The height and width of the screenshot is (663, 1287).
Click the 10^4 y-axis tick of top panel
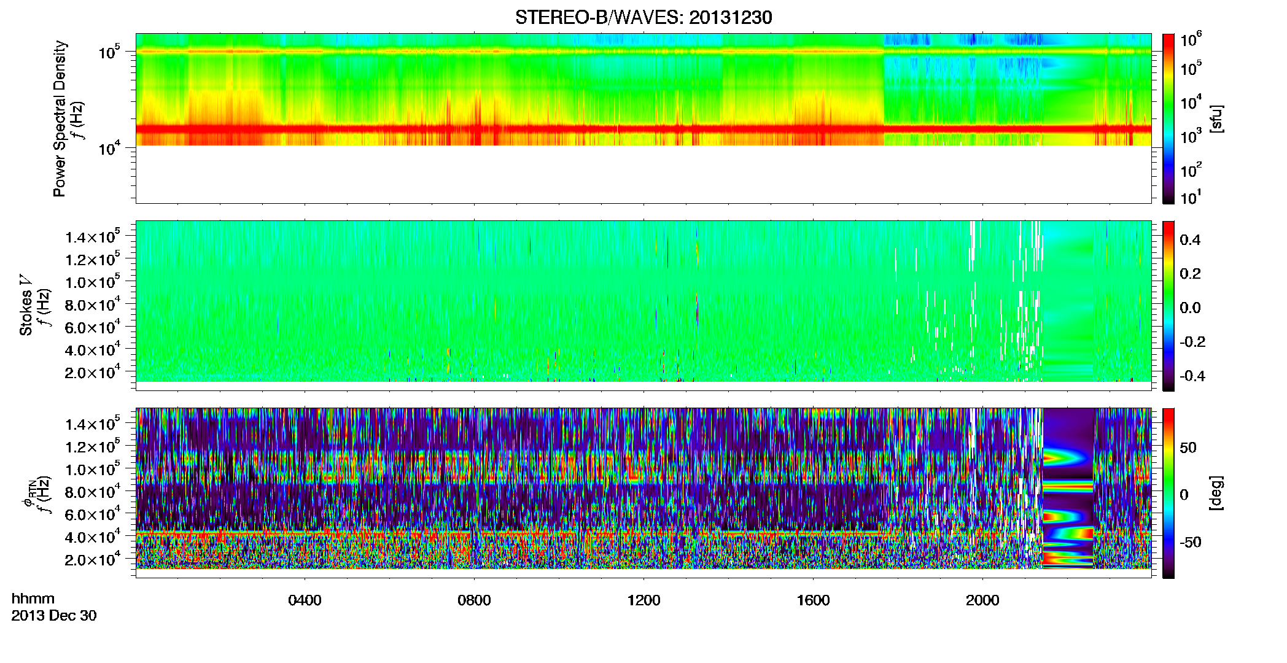pyautogui.click(x=109, y=147)
